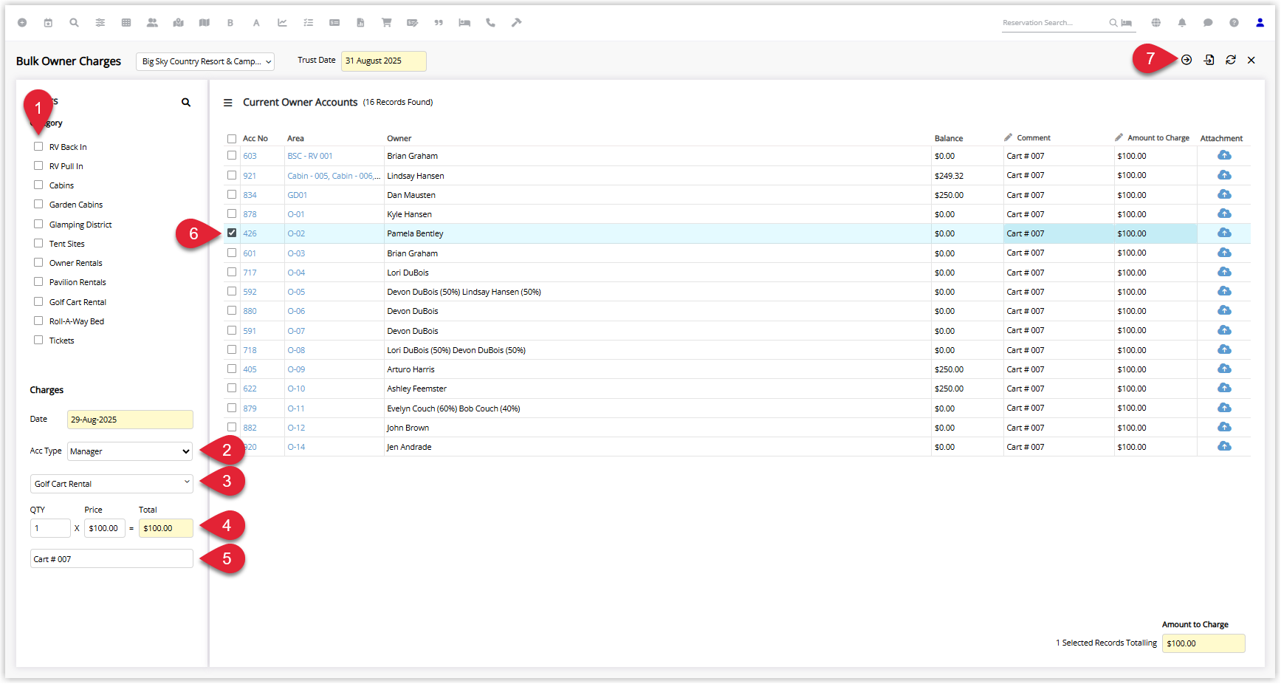The image size is (1281, 684).
Task: Open the sliders settings toolbar icon
Action: 100,23
